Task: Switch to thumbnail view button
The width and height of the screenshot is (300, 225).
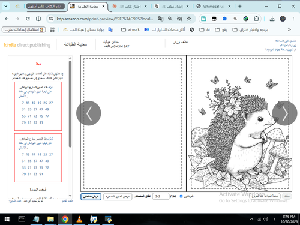Action: (118, 197)
